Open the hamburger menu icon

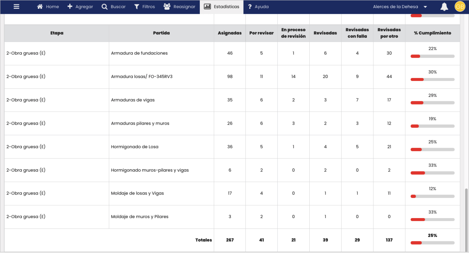[16, 7]
